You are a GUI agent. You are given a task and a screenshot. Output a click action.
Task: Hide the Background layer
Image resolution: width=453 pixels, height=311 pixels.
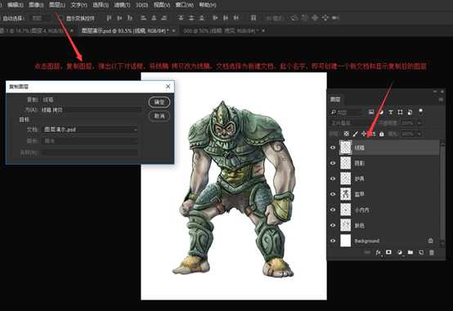(333, 241)
